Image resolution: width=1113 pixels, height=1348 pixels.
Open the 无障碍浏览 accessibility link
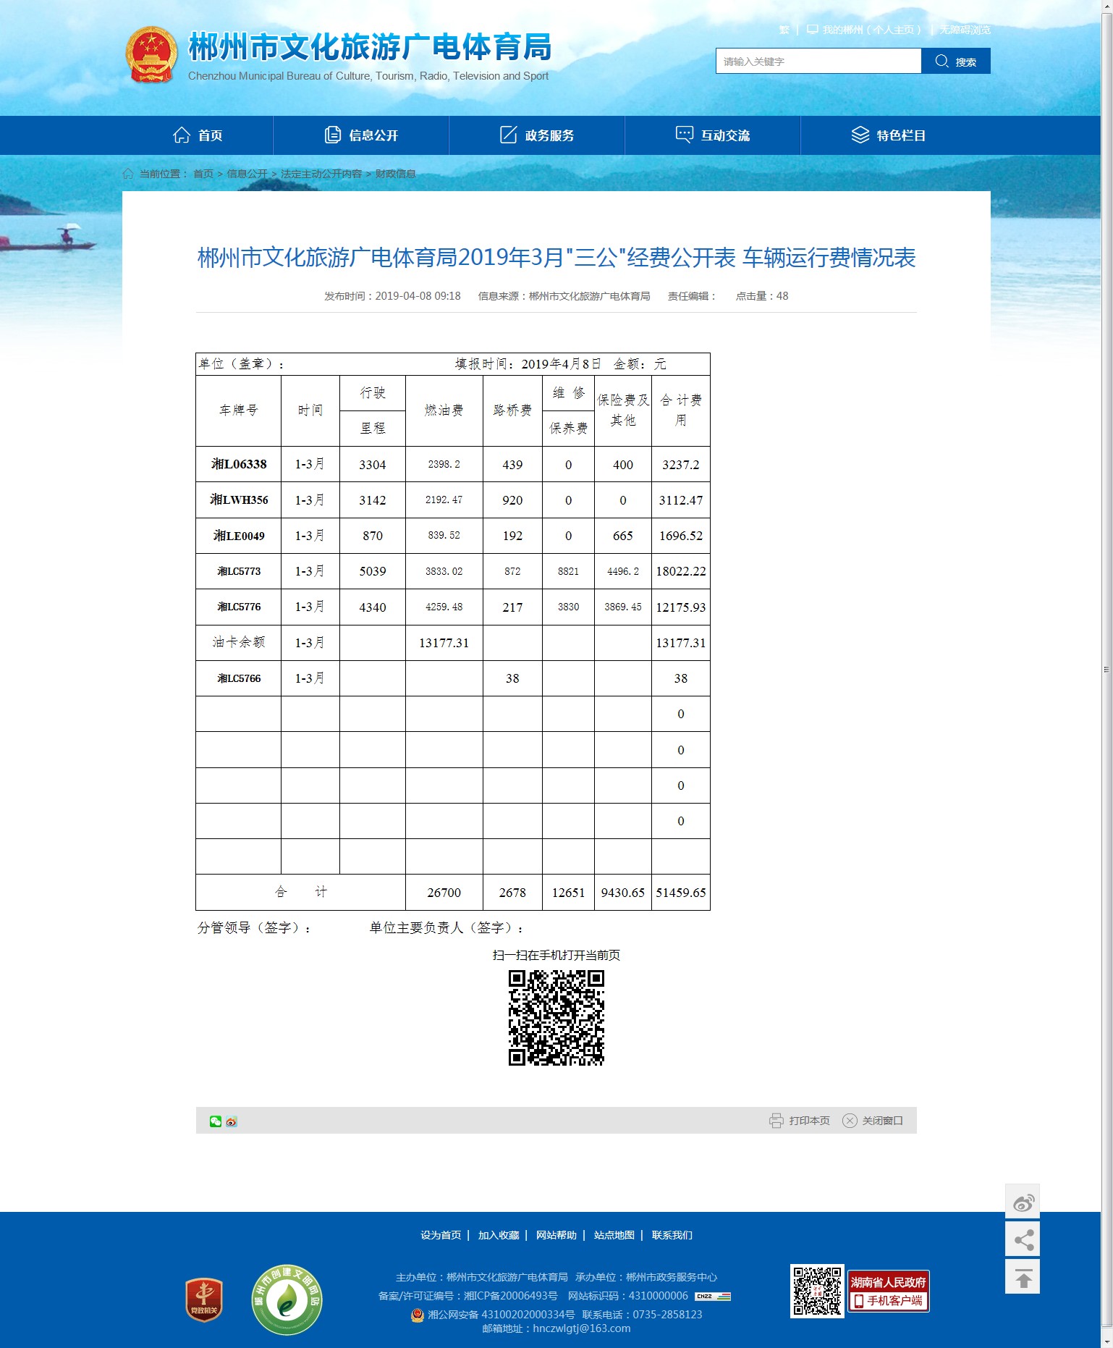click(965, 30)
